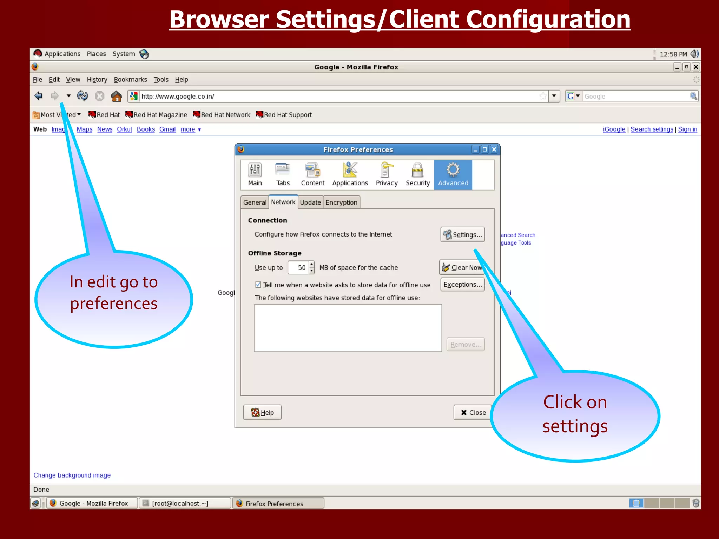Click in the Google search box
Screen dimensions: 719x539
click(x=635, y=96)
